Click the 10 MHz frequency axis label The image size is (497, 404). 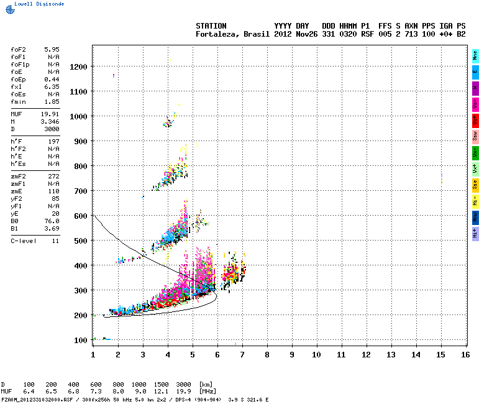tap(316, 355)
